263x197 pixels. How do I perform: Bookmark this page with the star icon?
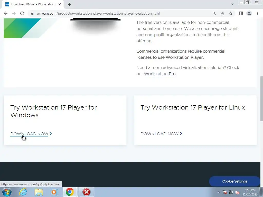(x=231, y=13)
